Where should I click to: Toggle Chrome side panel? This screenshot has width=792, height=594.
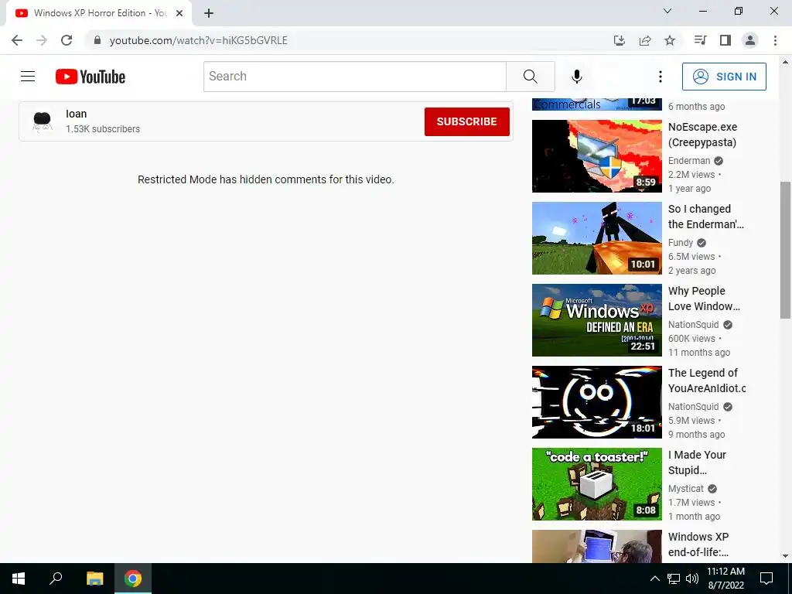click(x=725, y=40)
